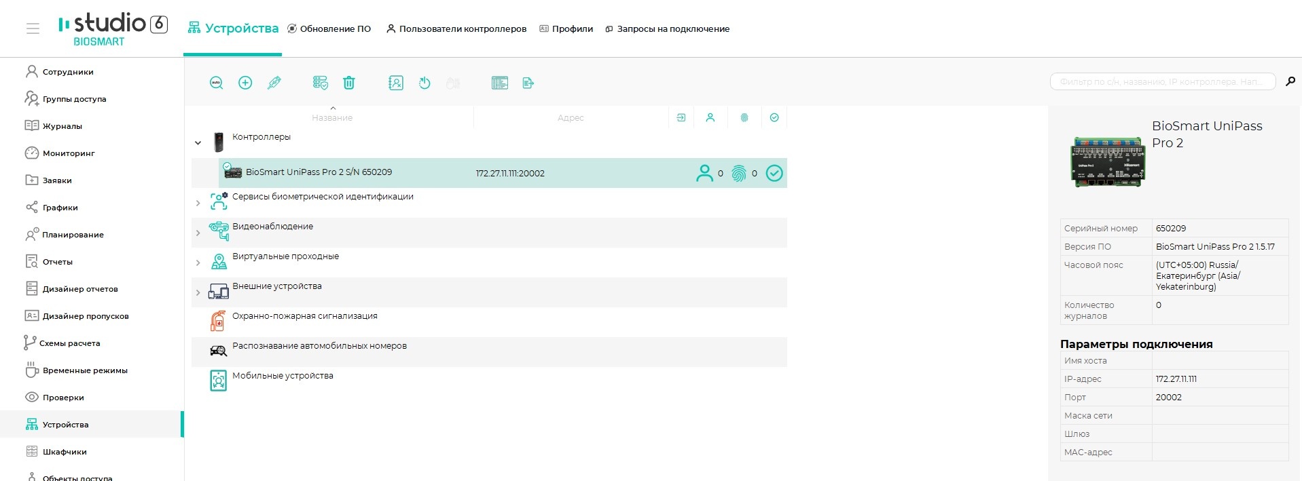Expand Сервисы биометрической идентификации group
Viewport: 1302px width, 481px height.
point(198,203)
